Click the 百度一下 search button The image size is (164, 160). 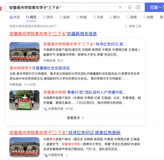154,7
